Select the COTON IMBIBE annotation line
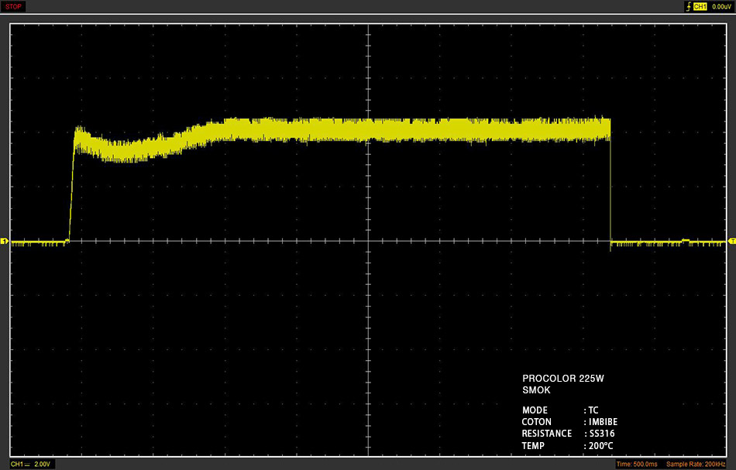736x470 pixels. (x=569, y=422)
